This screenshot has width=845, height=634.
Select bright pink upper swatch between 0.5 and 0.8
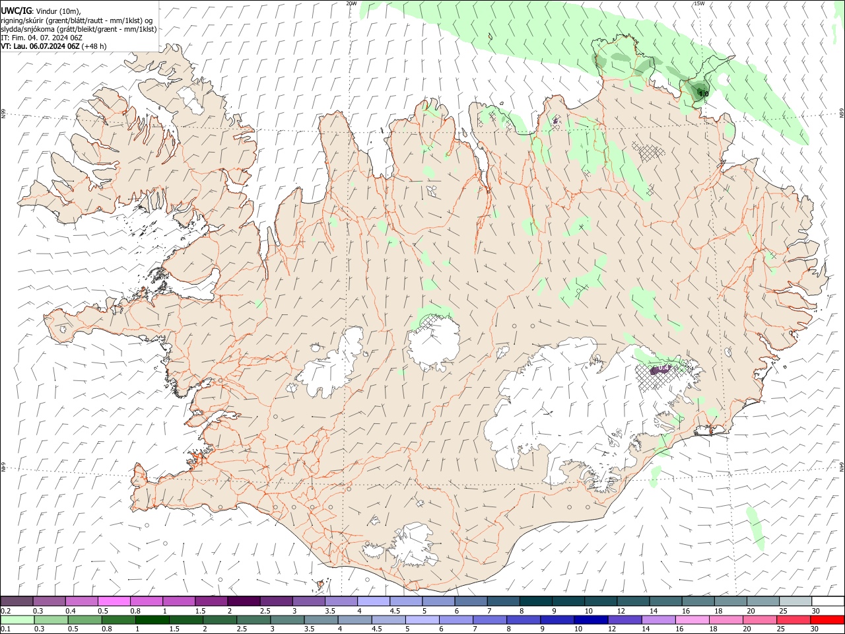coord(114,602)
